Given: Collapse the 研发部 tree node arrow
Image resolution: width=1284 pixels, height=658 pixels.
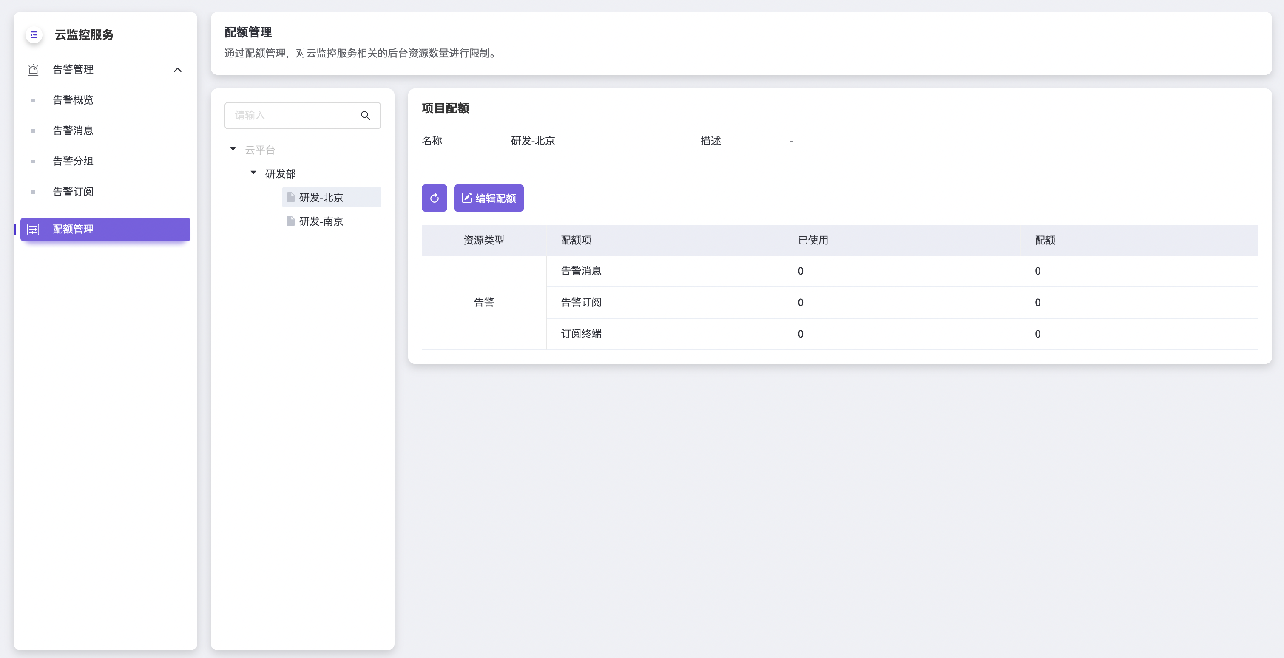Looking at the screenshot, I should click(x=253, y=173).
